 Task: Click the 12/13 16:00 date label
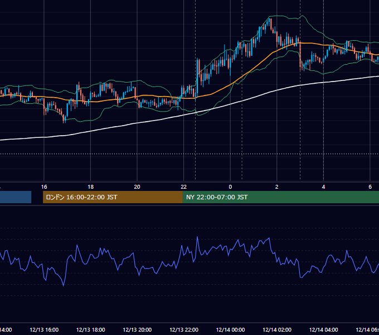tap(44, 330)
